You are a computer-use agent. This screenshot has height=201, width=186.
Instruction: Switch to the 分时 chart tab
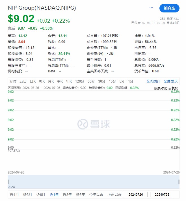(13, 81)
